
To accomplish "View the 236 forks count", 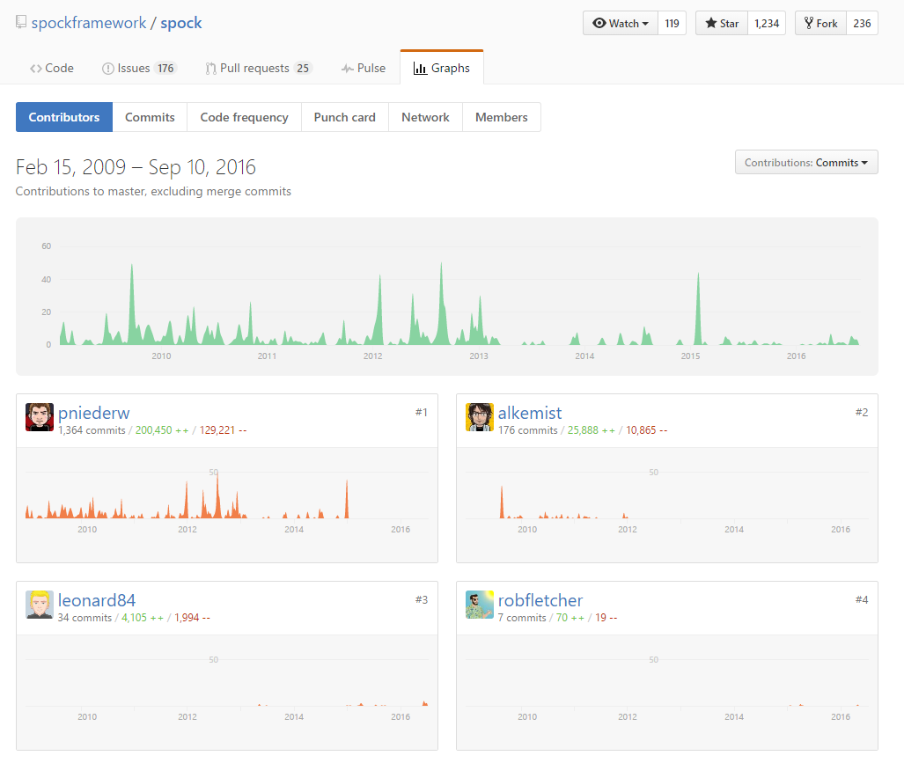I will pos(863,23).
